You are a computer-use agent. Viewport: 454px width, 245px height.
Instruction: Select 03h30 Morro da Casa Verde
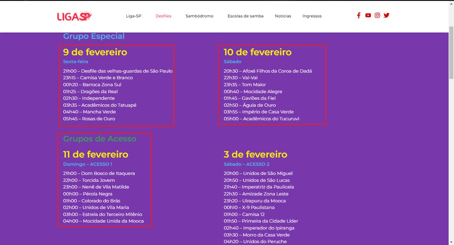coord(257,235)
